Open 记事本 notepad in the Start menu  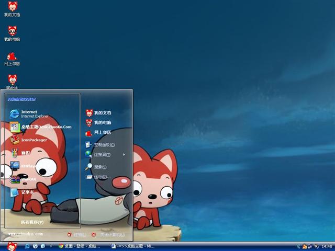pyautogui.click(x=22, y=192)
